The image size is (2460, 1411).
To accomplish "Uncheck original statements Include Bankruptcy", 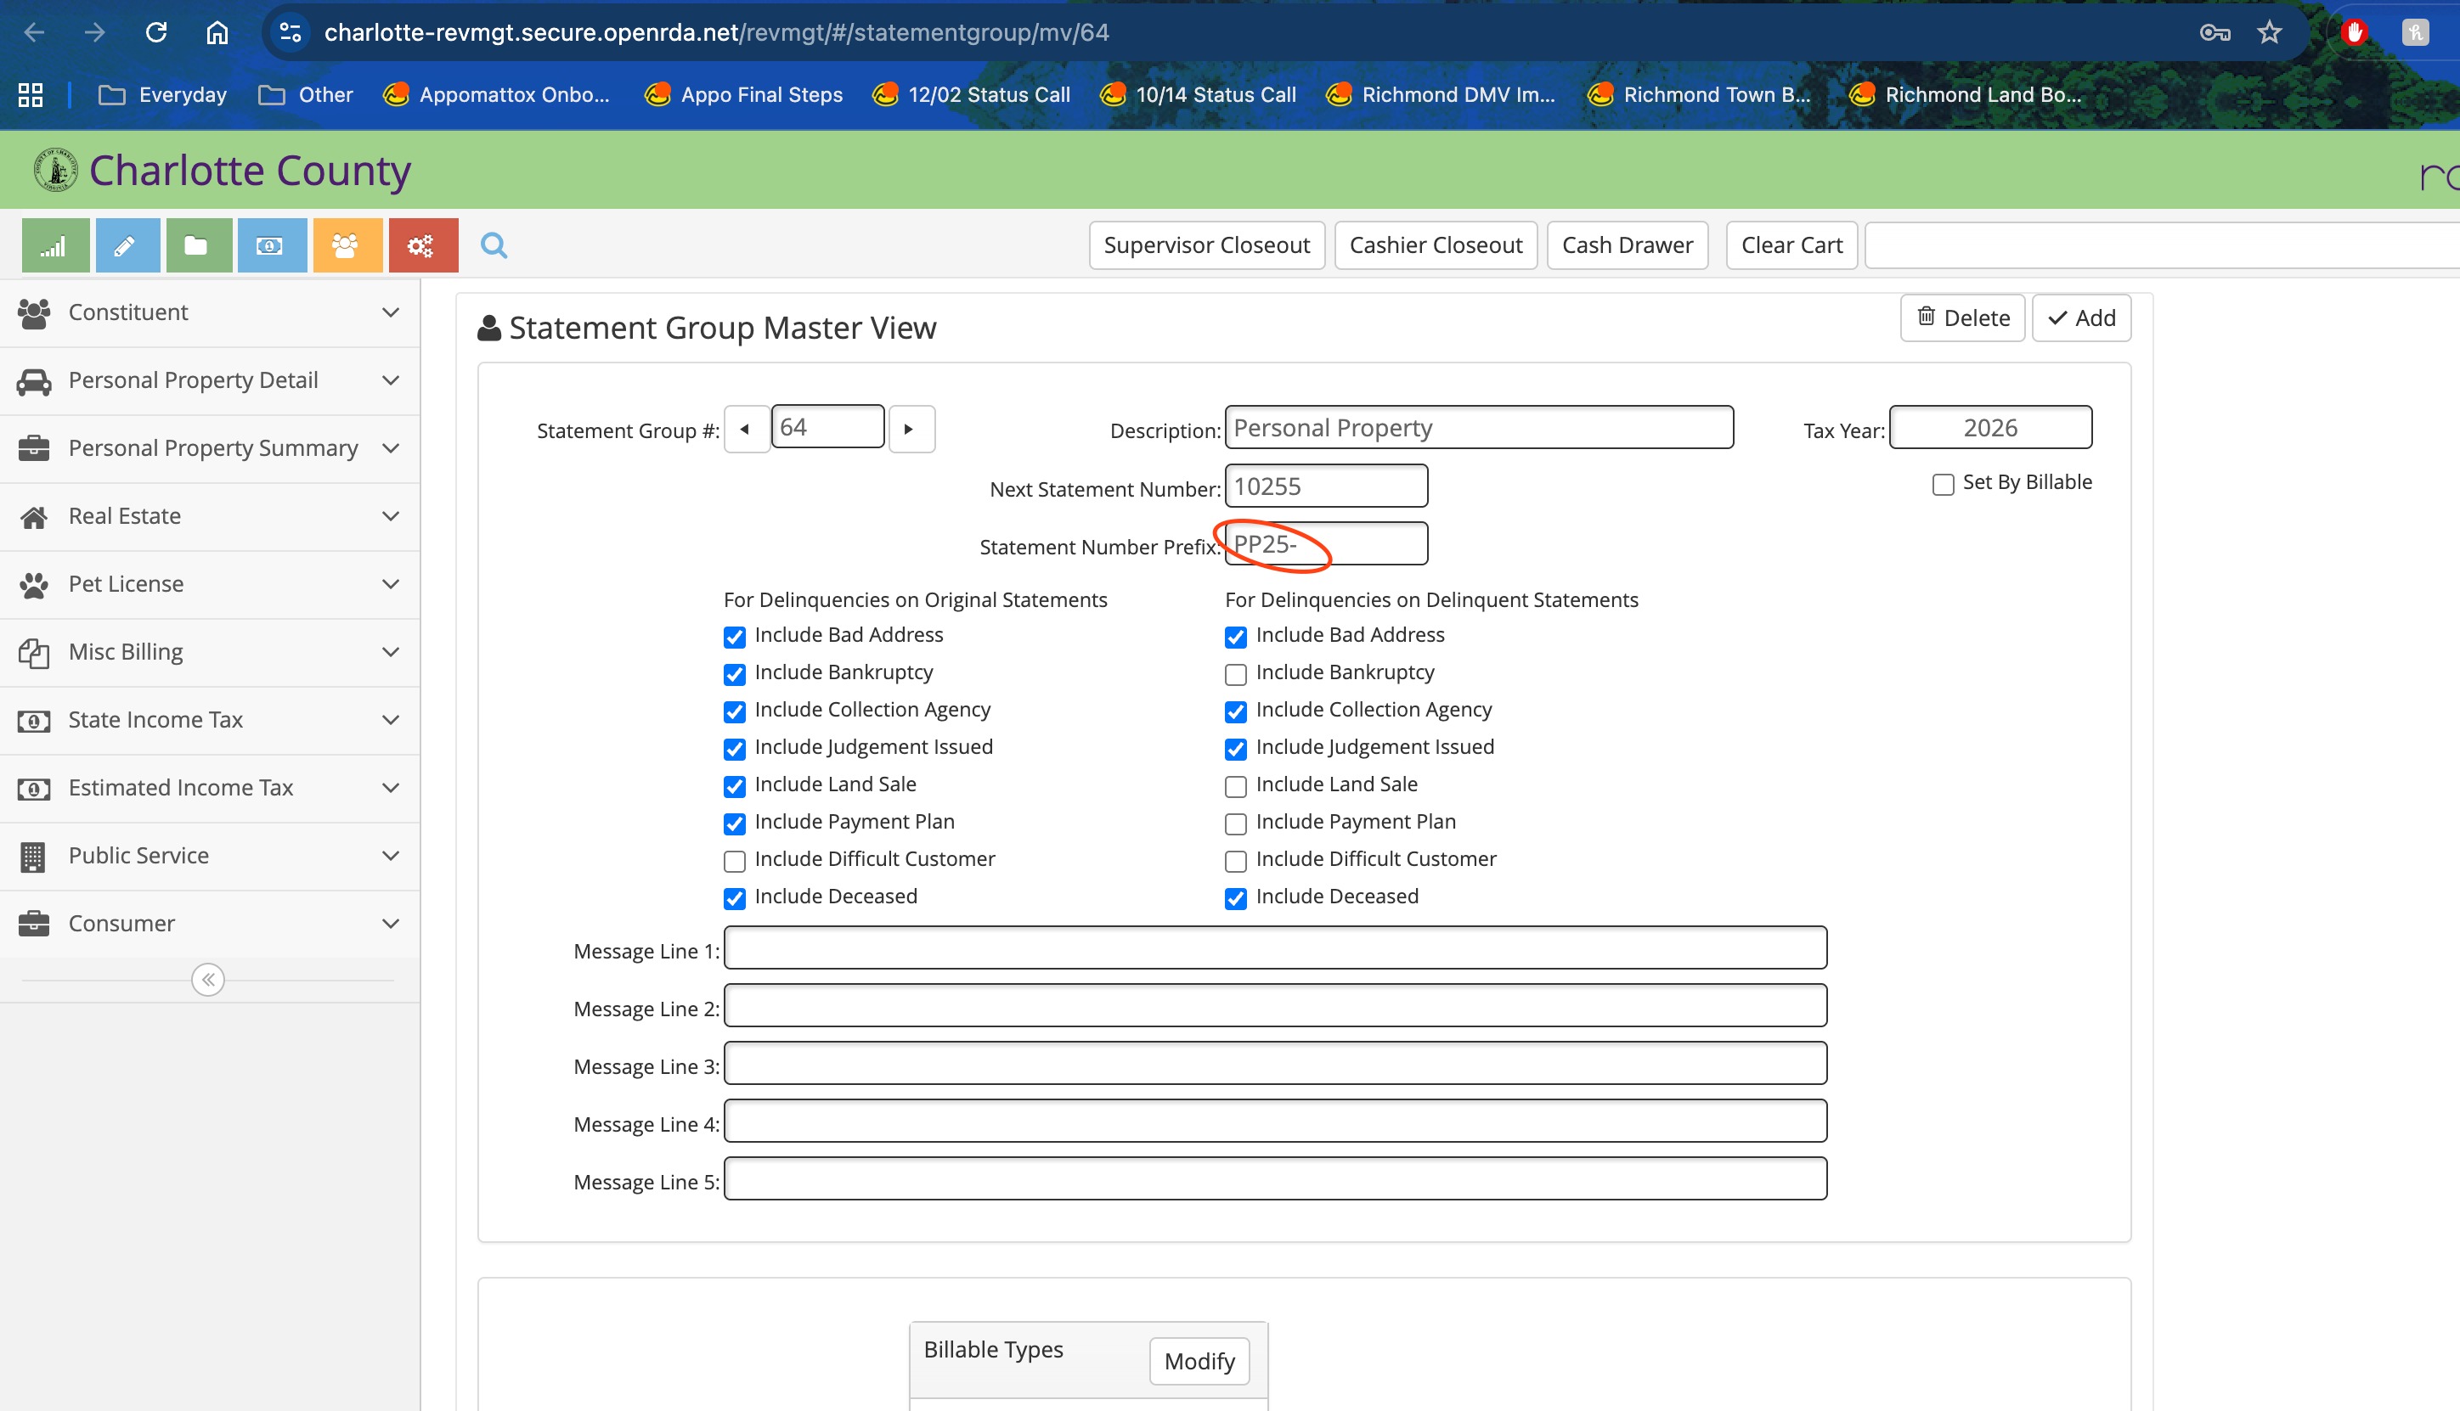I will pyautogui.click(x=734, y=674).
